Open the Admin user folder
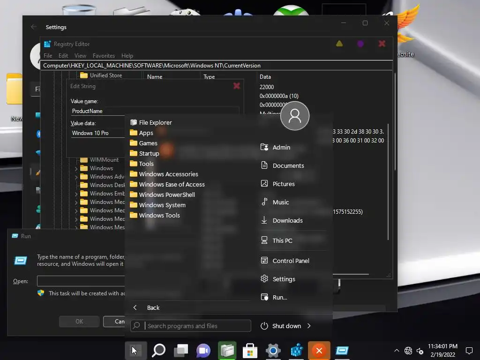The image size is (480, 360). coord(275,147)
